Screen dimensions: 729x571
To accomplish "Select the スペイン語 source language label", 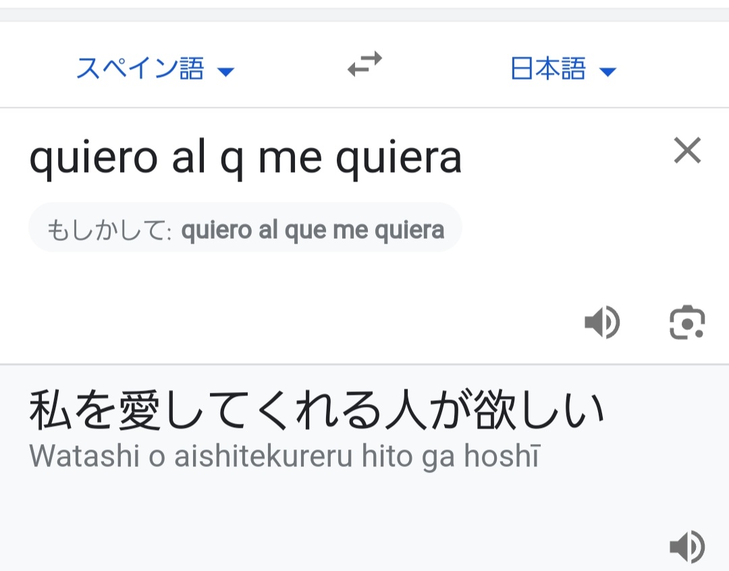I will (x=140, y=68).
